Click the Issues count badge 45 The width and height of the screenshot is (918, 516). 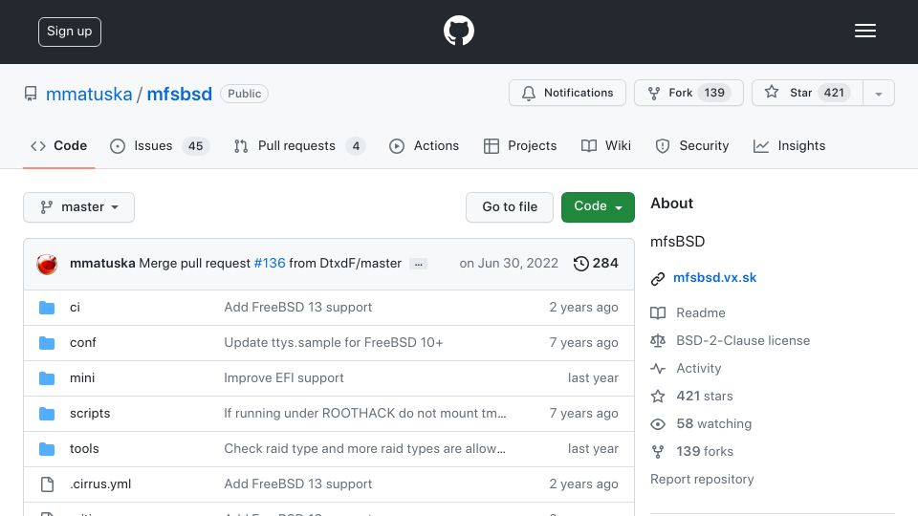tap(195, 146)
